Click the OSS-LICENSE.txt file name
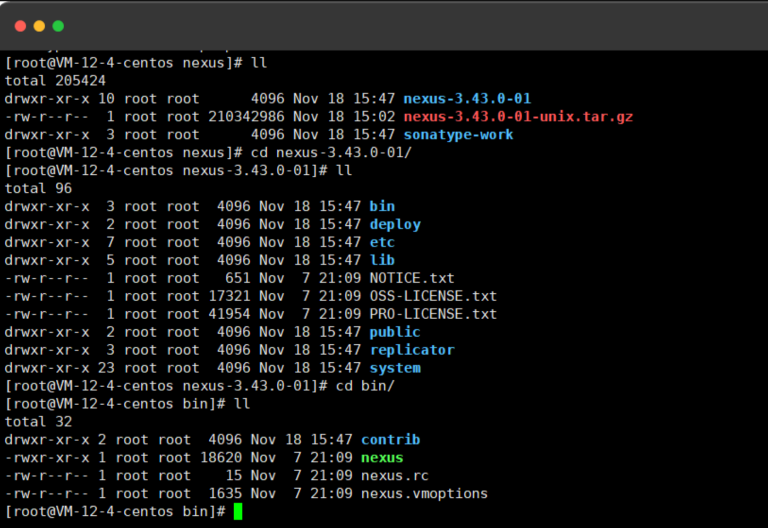The image size is (768, 528). 433,296
